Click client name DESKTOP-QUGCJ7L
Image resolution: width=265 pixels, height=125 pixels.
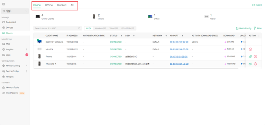[x=54, y=42]
